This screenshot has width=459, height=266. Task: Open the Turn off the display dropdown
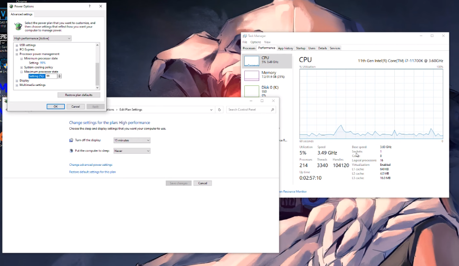coord(132,140)
